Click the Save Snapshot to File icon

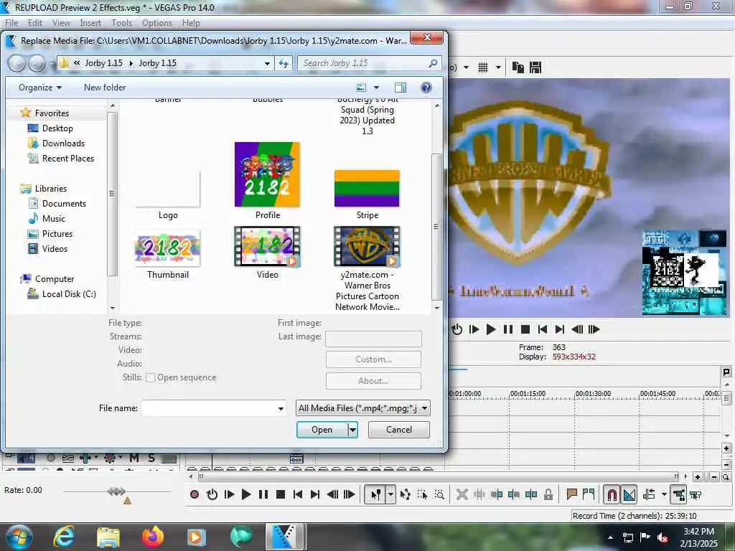point(535,67)
